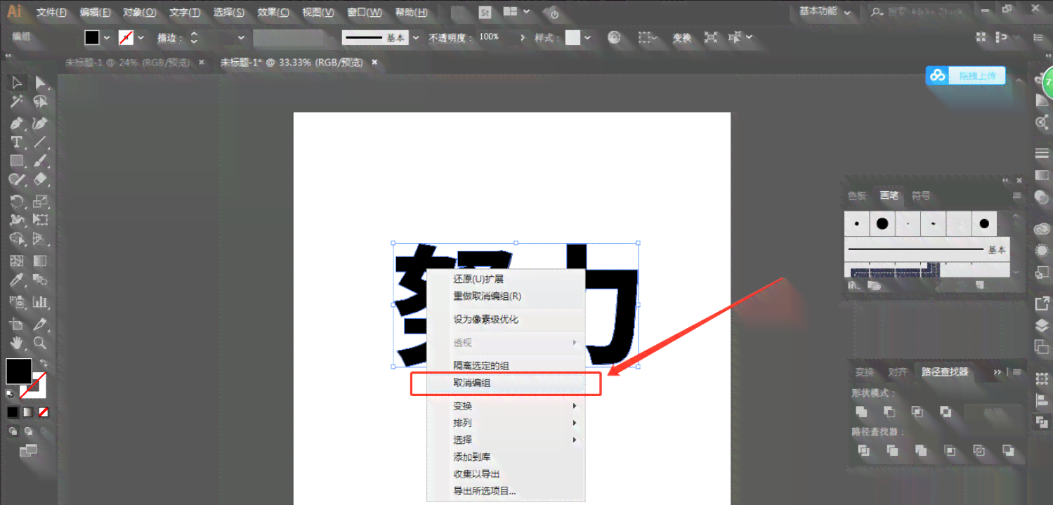Choose 还原(U)扩展 in the context menu
Viewport: 1053px width, 505px height.
(506, 279)
